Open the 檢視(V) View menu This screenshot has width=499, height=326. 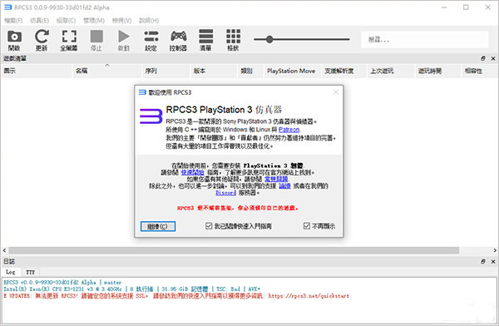[x=122, y=20]
